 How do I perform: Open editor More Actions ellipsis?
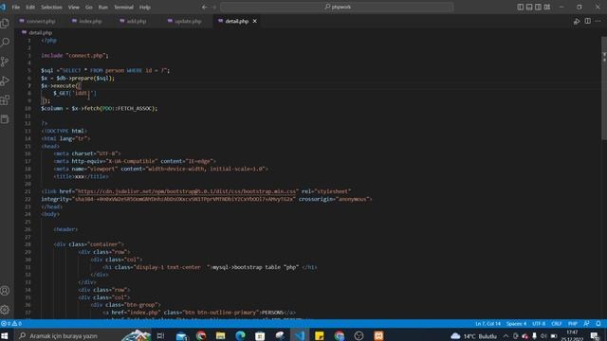[x=598, y=21]
